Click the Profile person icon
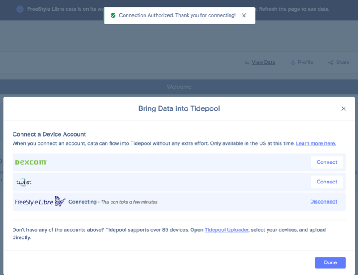 point(293,62)
